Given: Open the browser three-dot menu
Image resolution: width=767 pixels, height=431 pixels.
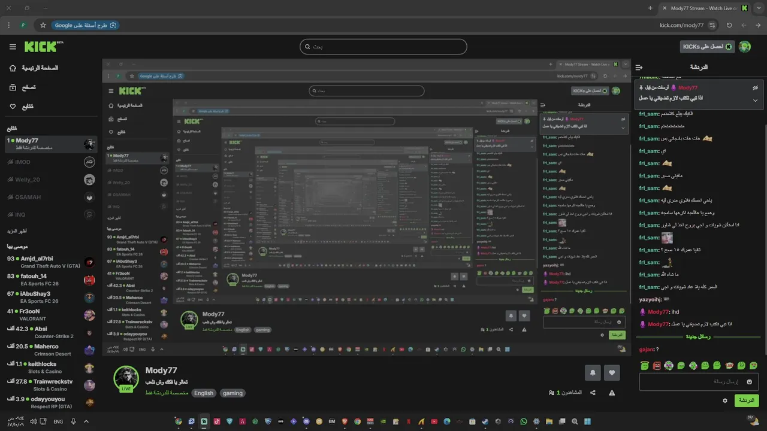Looking at the screenshot, I should [8, 25].
